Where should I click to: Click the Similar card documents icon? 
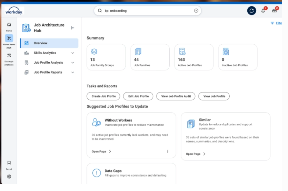(191, 124)
